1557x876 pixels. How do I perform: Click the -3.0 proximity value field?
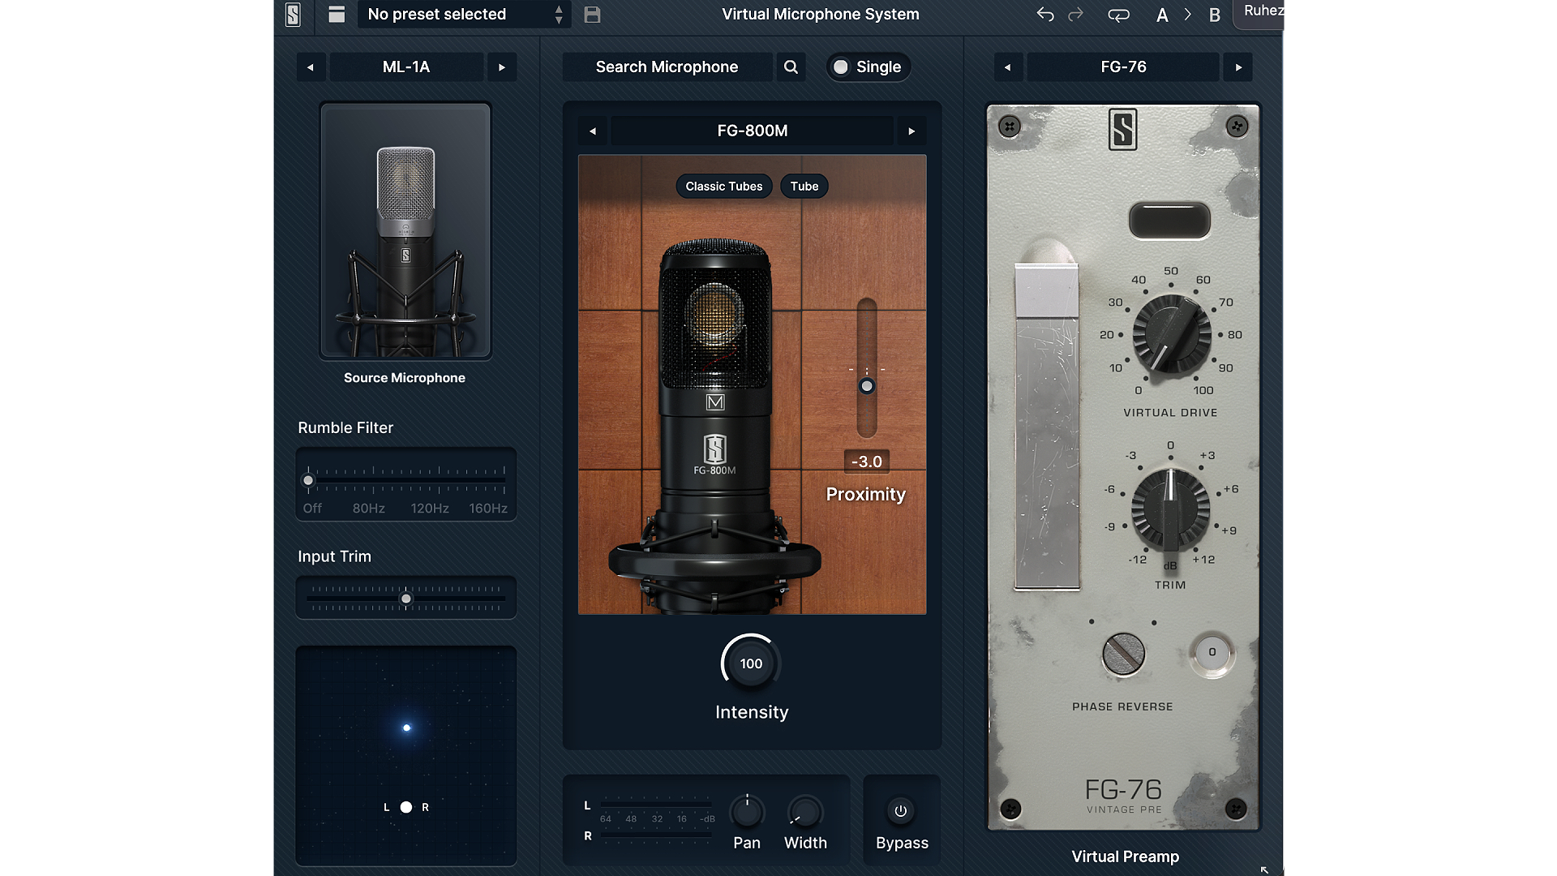867,462
